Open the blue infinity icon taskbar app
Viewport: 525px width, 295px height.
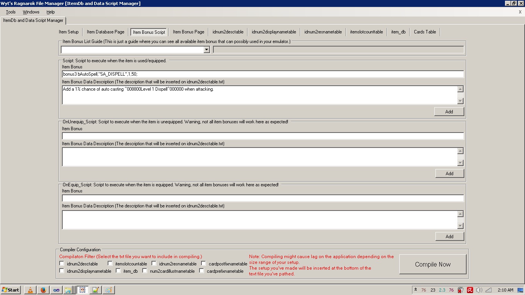click(x=56, y=290)
